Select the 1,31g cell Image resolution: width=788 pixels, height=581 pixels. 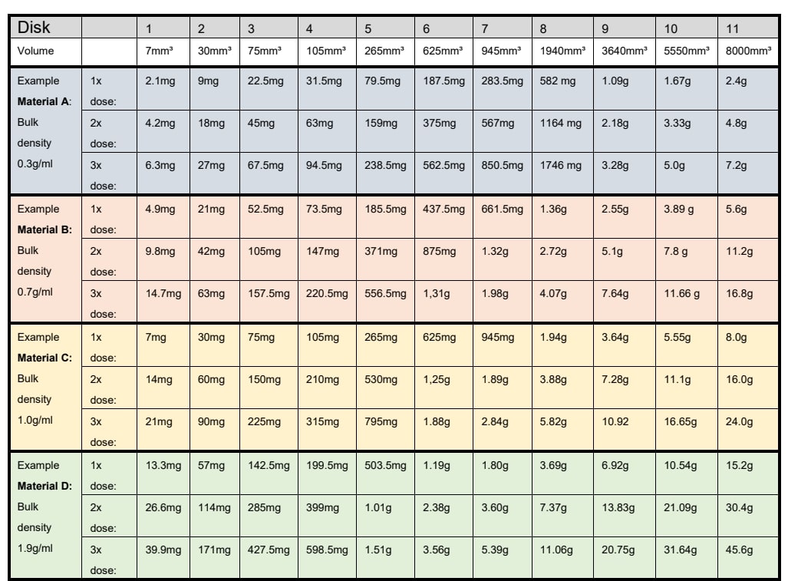pyautogui.click(x=436, y=293)
